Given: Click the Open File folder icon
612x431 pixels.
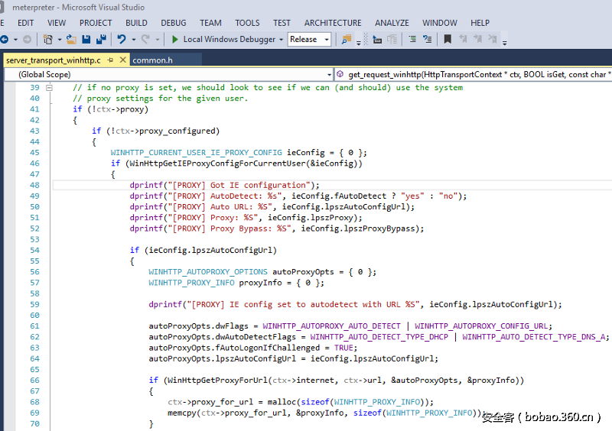Looking at the screenshot, I should click(71, 39).
